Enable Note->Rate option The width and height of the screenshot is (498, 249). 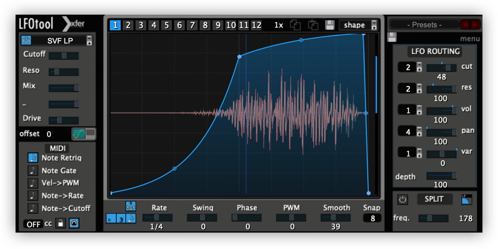click(32, 196)
